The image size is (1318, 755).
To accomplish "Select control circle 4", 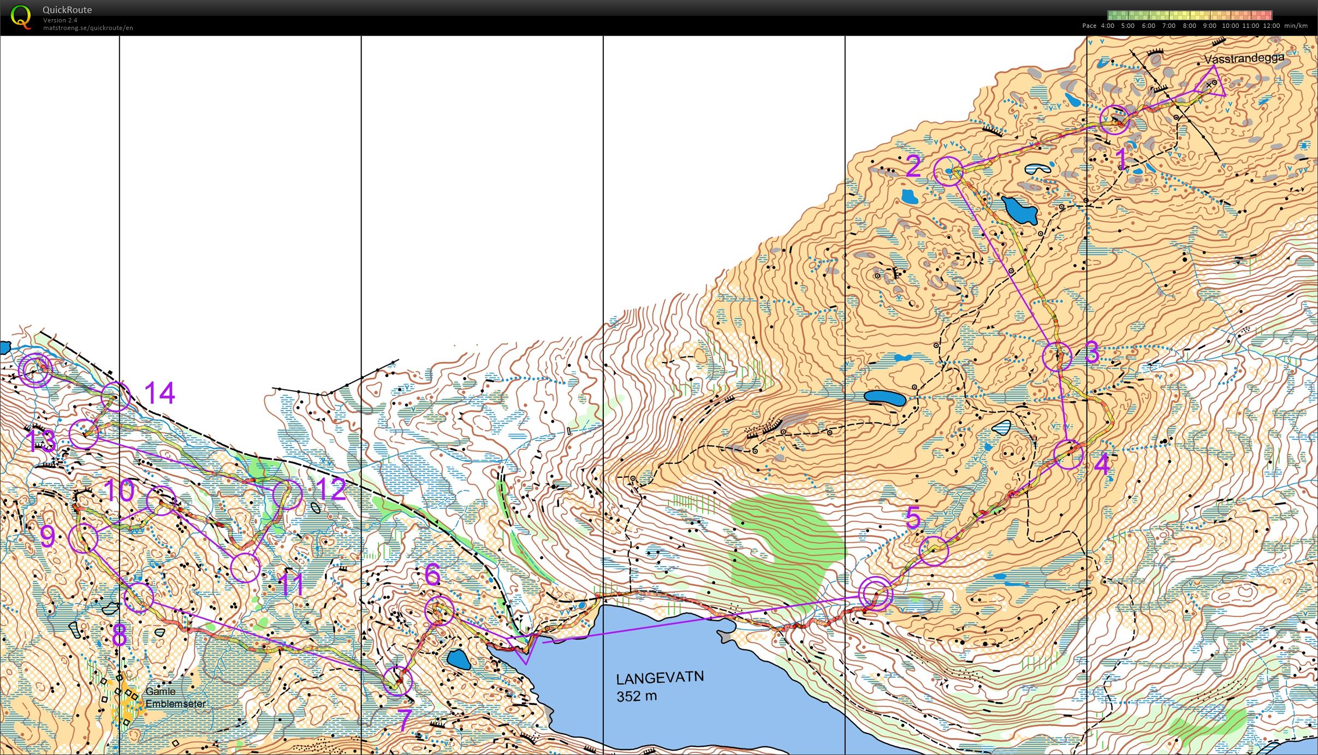I will tap(1068, 455).
